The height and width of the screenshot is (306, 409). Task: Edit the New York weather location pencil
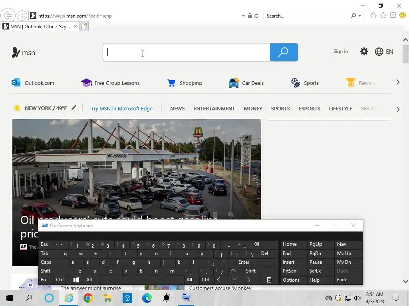pyautogui.click(x=74, y=108)
